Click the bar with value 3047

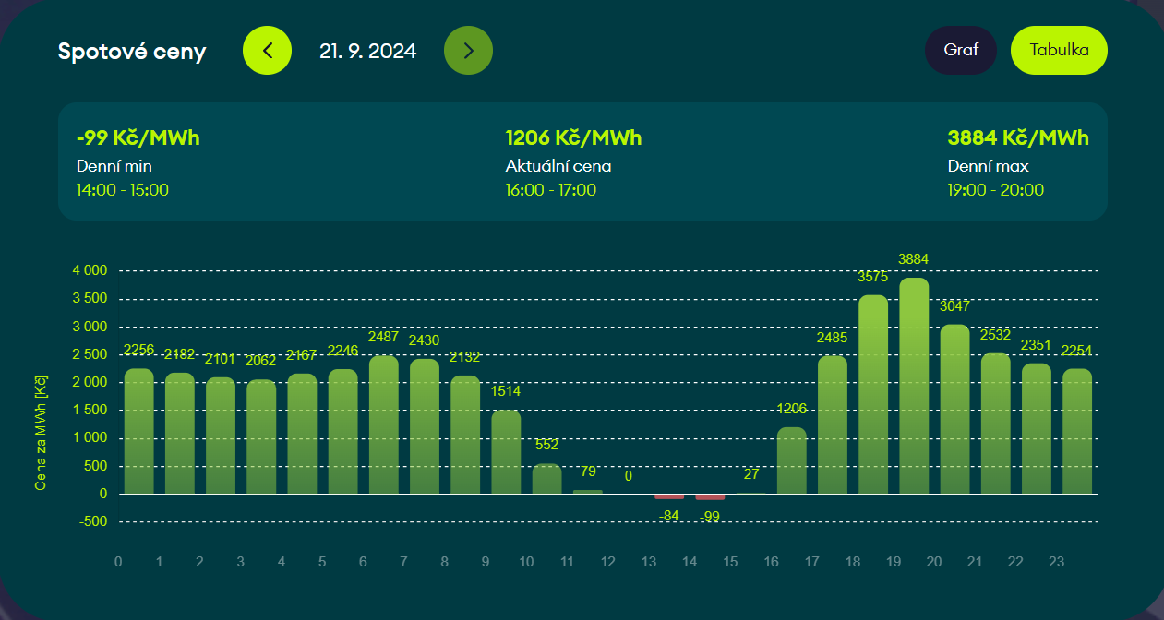click(x=954, y=410)
